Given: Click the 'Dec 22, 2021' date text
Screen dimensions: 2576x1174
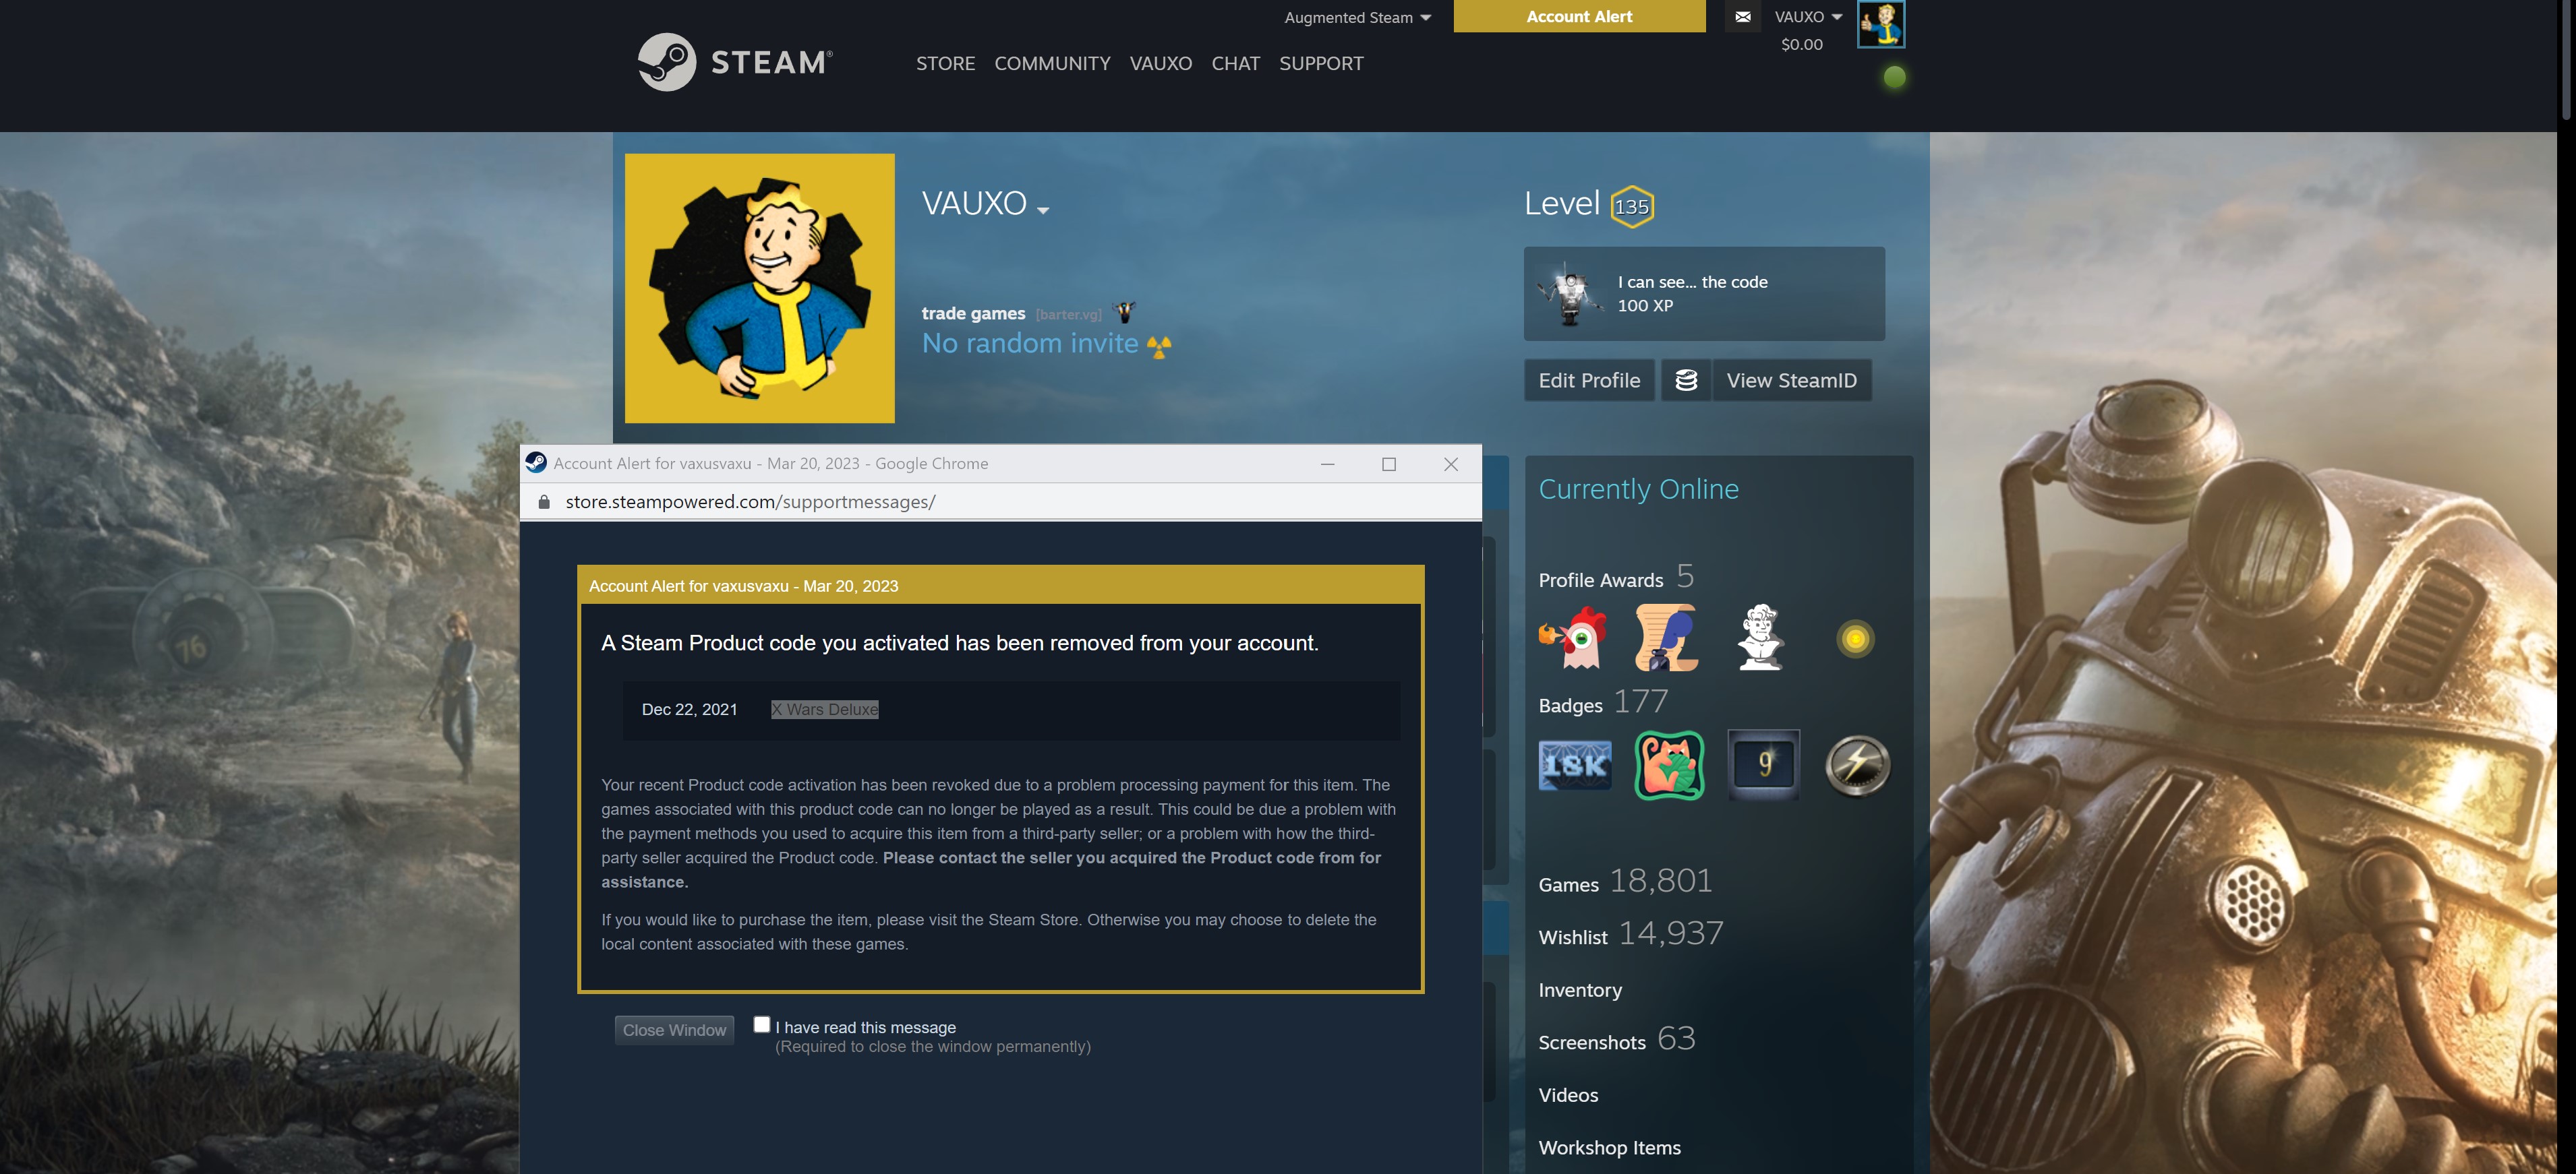Looking at the screenshot, I should coord(689,710).
